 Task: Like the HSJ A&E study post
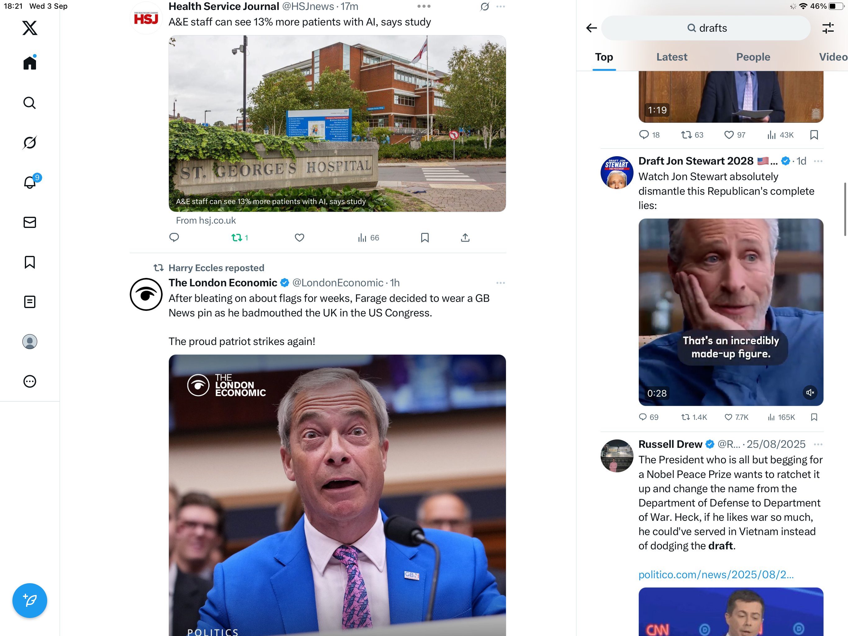coord(300,238)
